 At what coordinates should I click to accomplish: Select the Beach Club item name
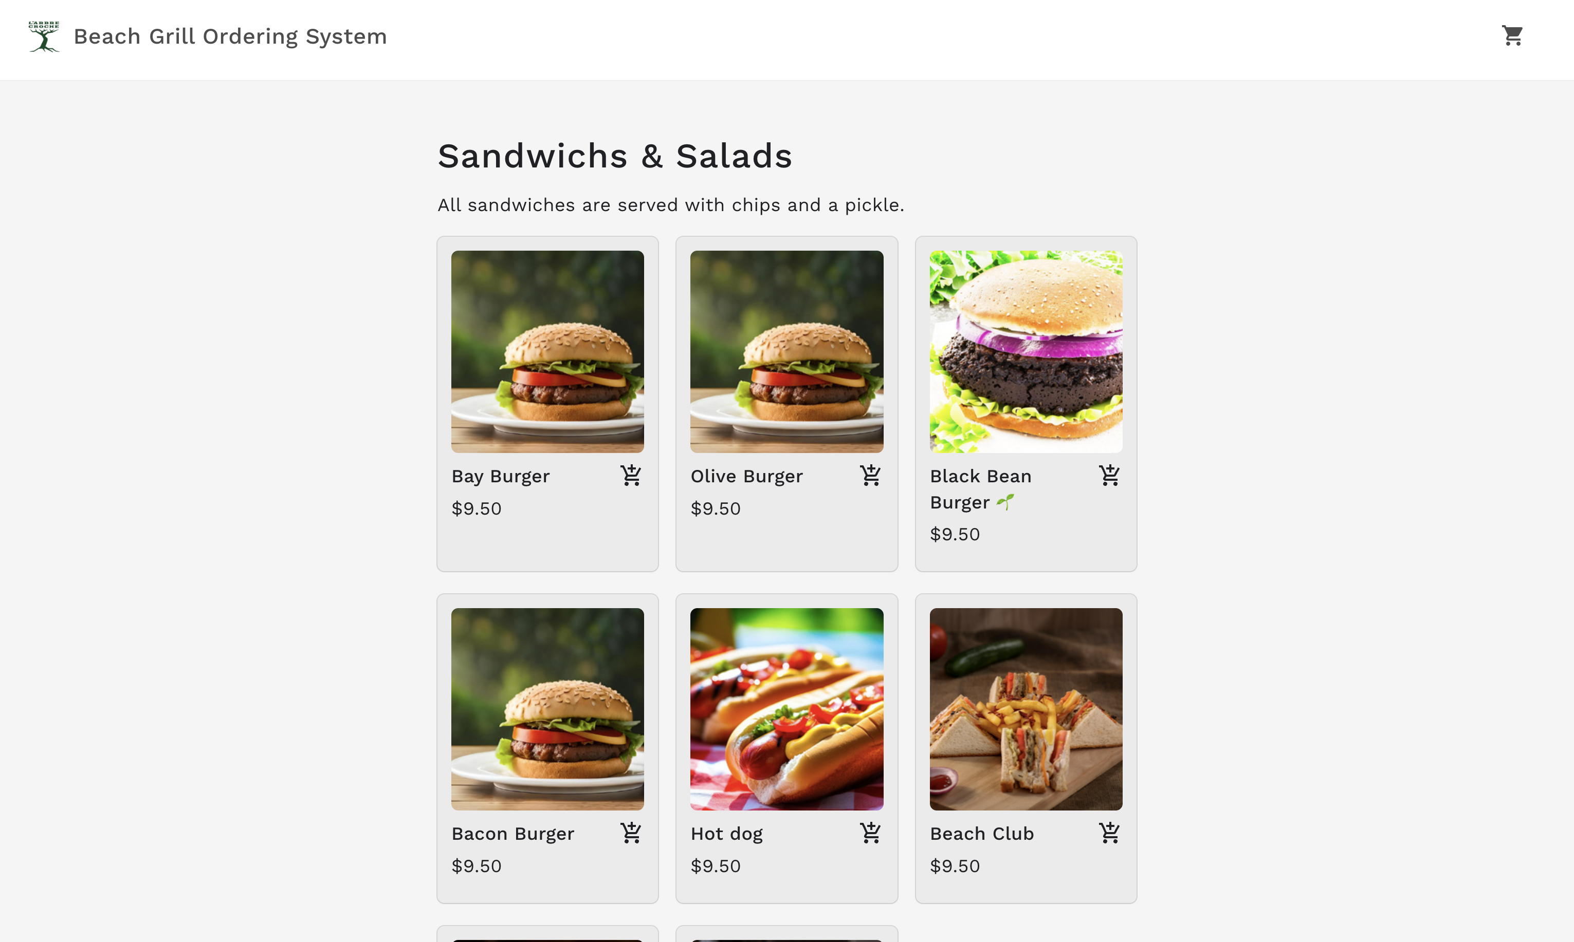[x=981, y=834]
